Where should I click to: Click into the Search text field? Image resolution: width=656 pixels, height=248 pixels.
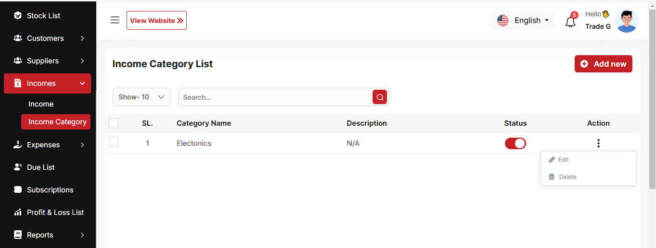coord(274,97)
